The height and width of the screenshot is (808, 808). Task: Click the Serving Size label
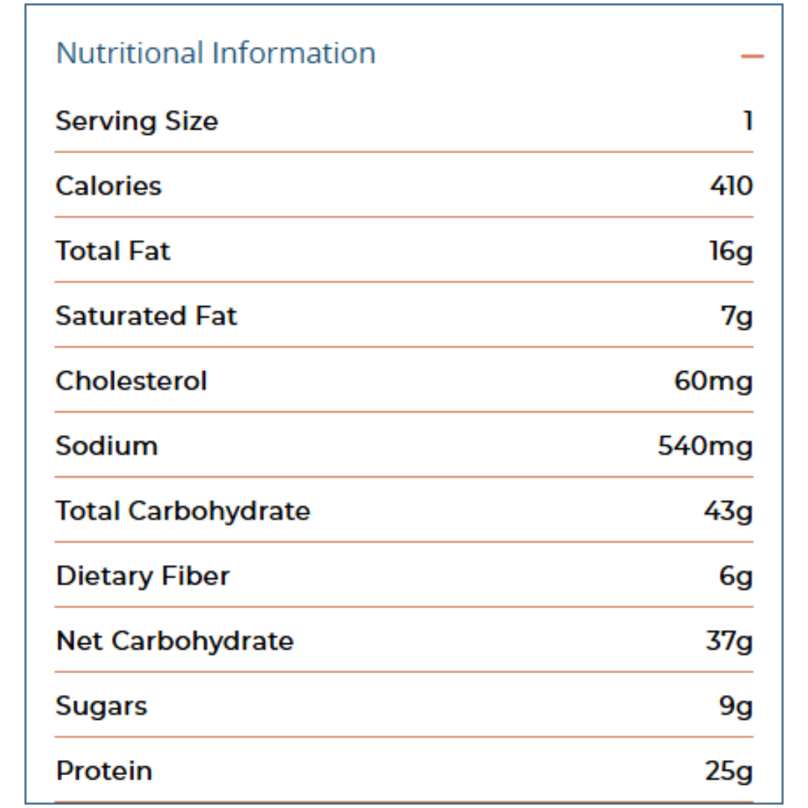tap(137, 120)
